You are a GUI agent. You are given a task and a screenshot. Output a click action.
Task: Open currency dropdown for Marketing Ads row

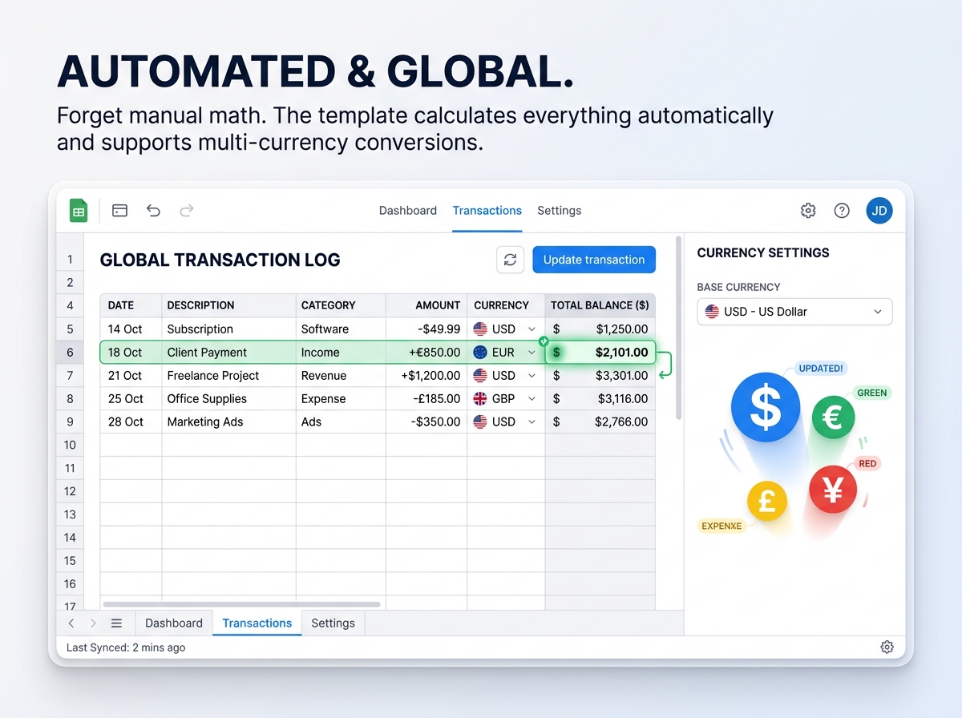click(x=532, y=422)
